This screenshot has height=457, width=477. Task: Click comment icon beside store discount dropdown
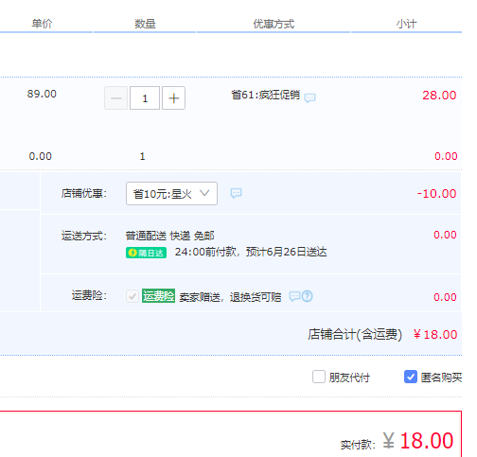coord(236,193)
